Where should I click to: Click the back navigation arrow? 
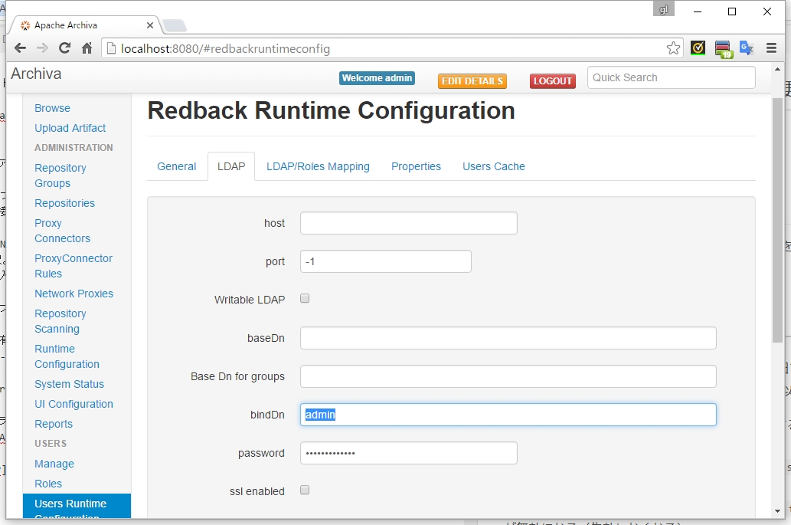click(x=20, y=48)
